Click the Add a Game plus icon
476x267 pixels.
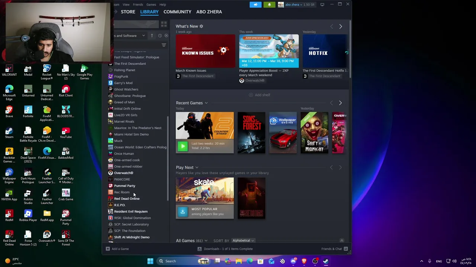click(x=108, y=249)
